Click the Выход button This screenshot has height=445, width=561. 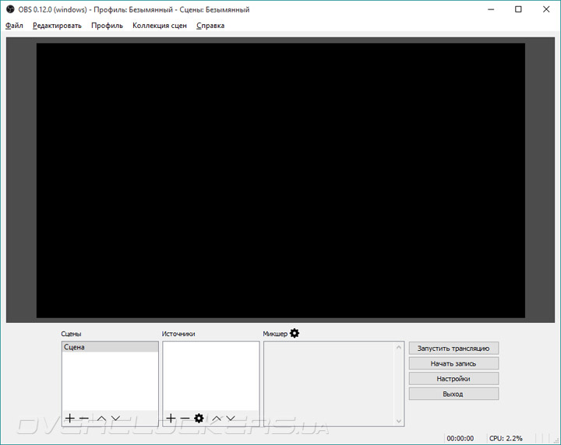click(x=453, y=394)
